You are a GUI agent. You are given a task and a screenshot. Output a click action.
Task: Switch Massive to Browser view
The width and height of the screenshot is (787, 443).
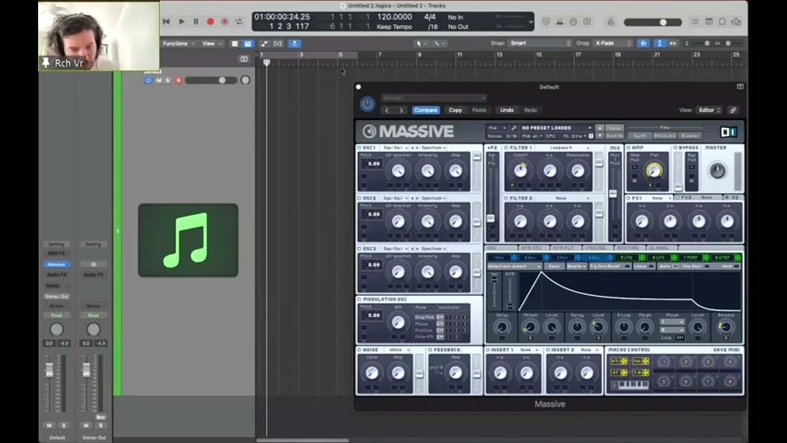(690, 136)
